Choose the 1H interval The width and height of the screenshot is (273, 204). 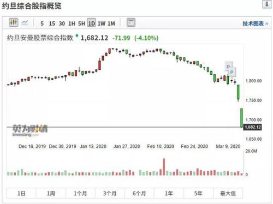[72, 23]
